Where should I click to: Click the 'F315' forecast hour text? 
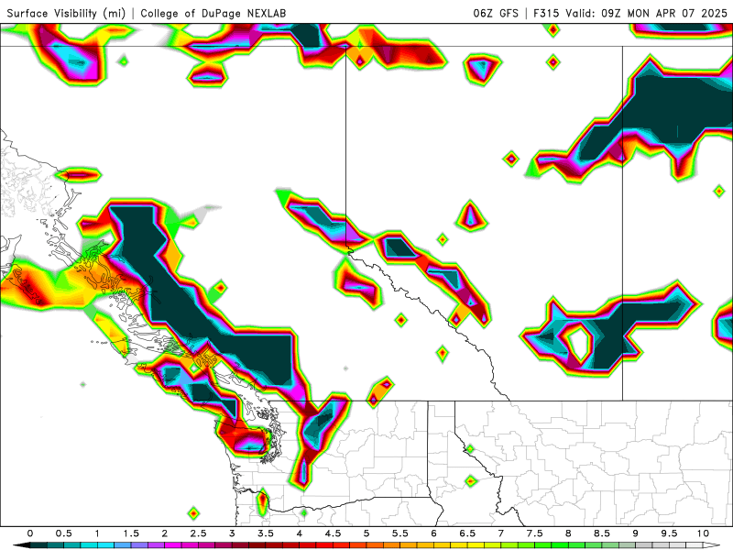pyautogui.click(x=546, y=13)
